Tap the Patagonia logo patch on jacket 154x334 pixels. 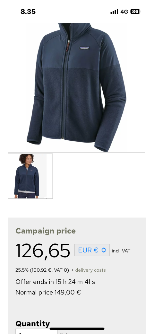click(85, 48)
